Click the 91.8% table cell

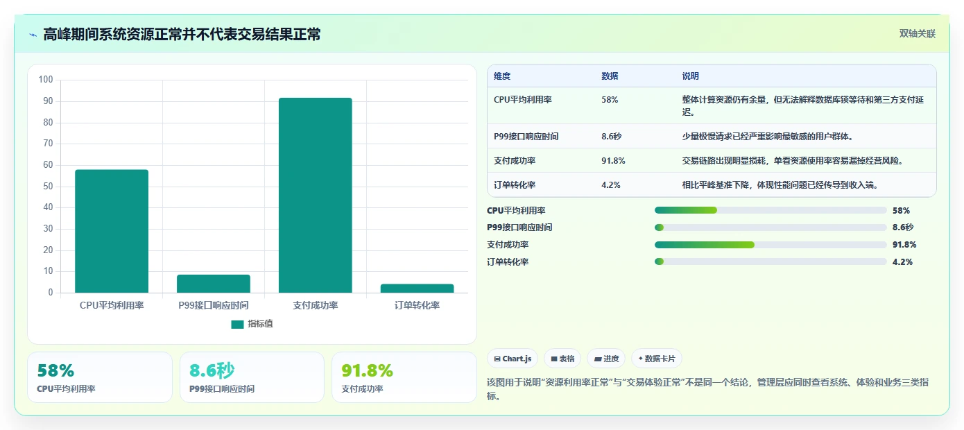click(613, 161)
